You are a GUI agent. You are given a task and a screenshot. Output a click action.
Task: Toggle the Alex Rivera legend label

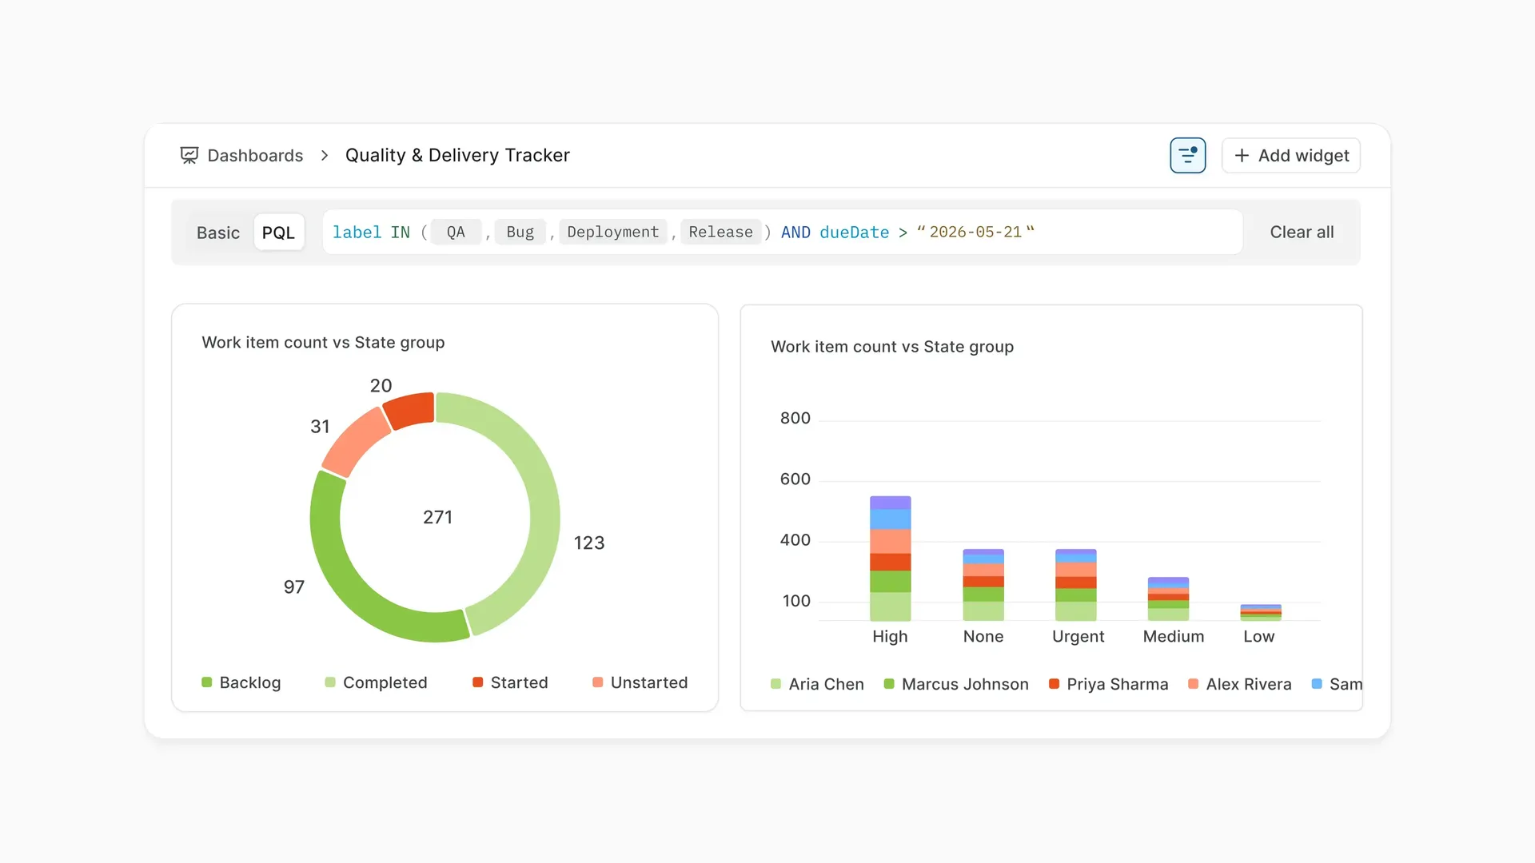[1248, 684]
